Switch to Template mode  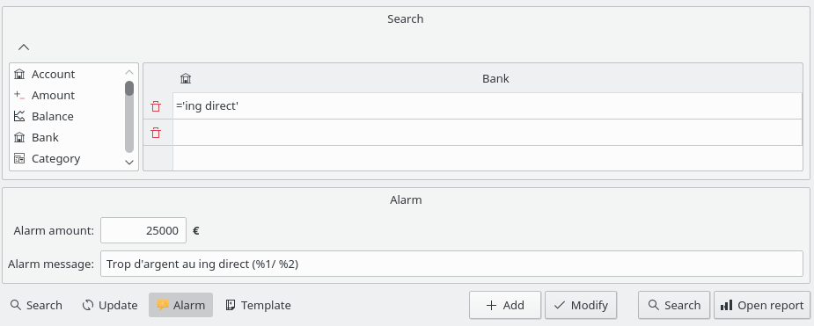(x=259, y=305)
